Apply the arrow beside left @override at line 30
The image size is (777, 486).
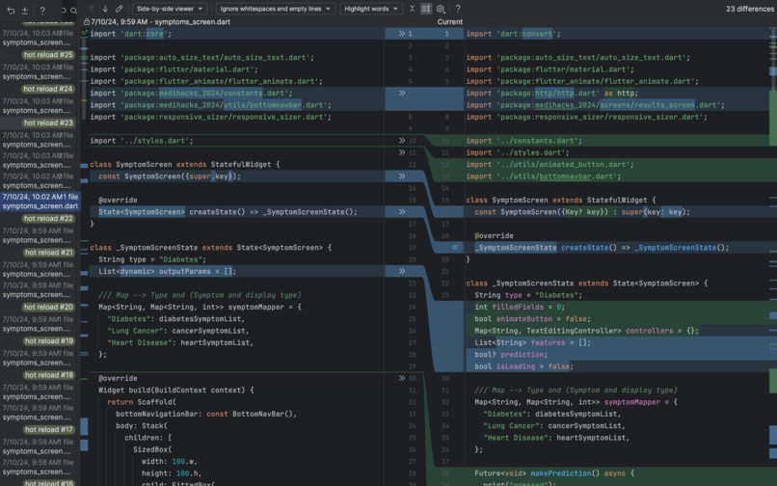click(x=402, y=378)
